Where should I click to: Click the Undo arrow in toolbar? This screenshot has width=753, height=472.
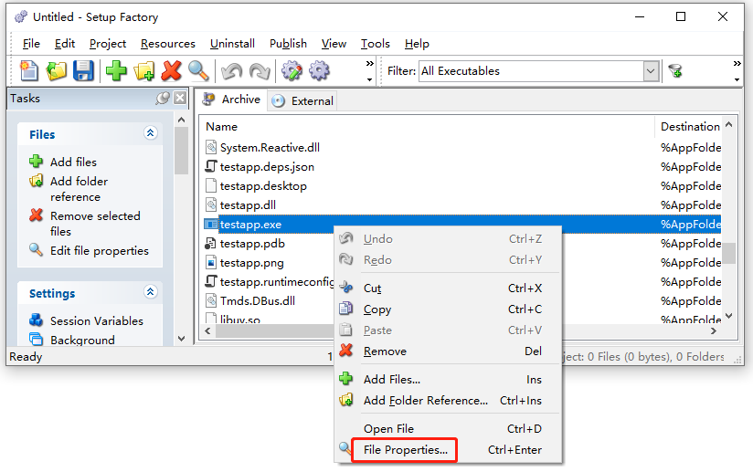pyautogui.click(x=231, y=71)
